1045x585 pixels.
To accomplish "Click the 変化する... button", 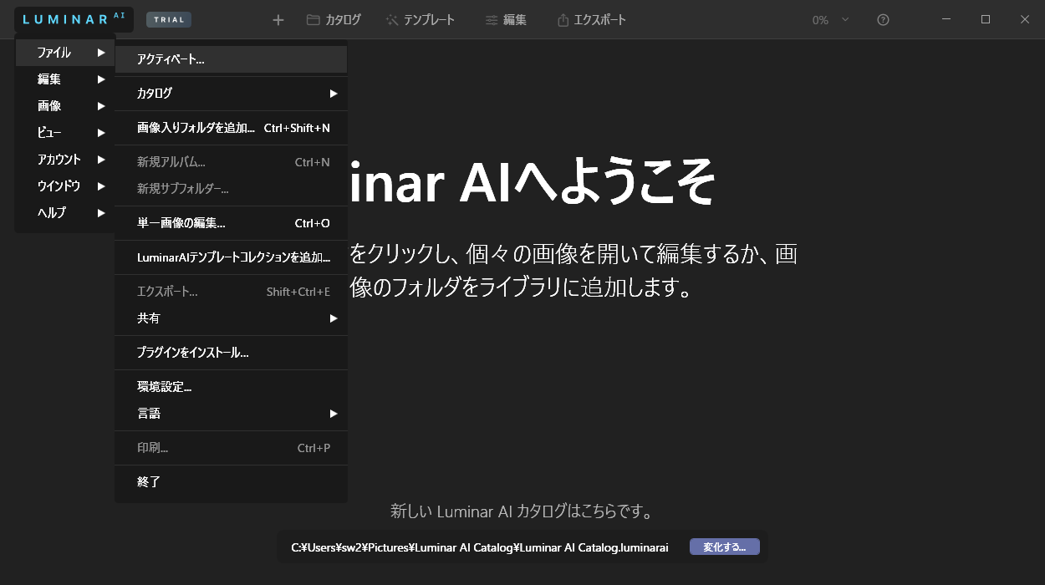I will [x=725, y=547].
